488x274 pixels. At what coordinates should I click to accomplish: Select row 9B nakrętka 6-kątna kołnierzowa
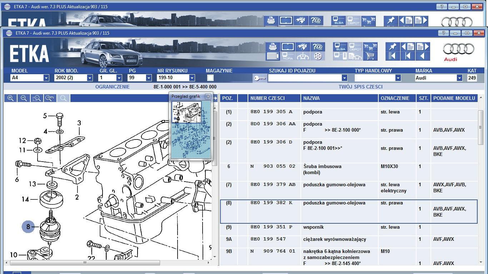click(349, 257)
